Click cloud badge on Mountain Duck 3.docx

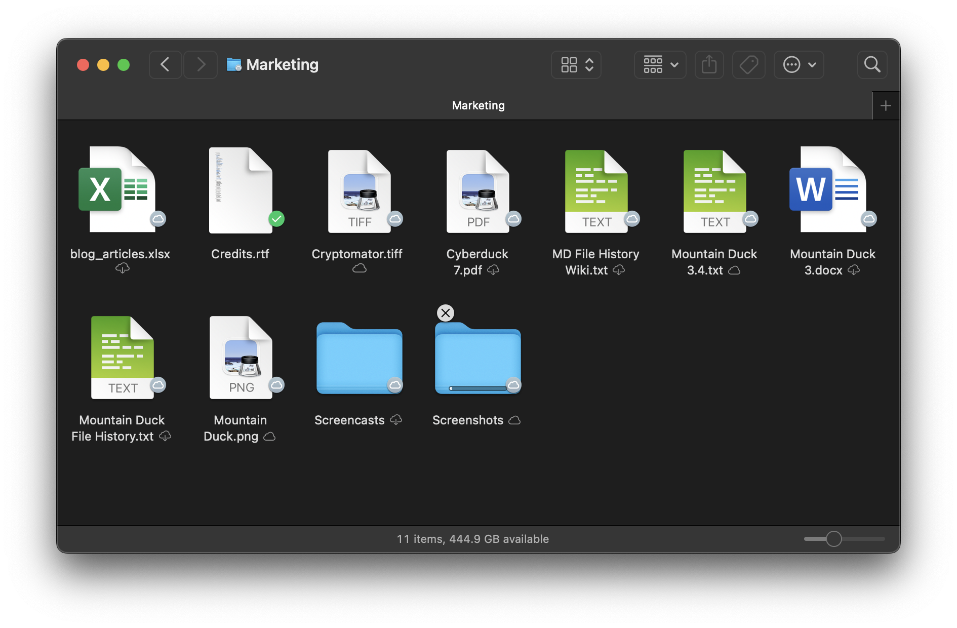(869, 219)
